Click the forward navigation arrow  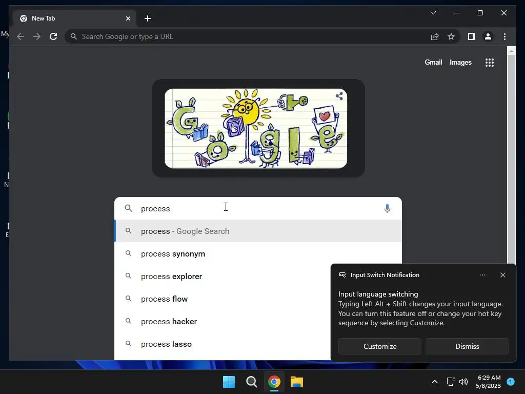pyautogui.click(x=37, y=36)
